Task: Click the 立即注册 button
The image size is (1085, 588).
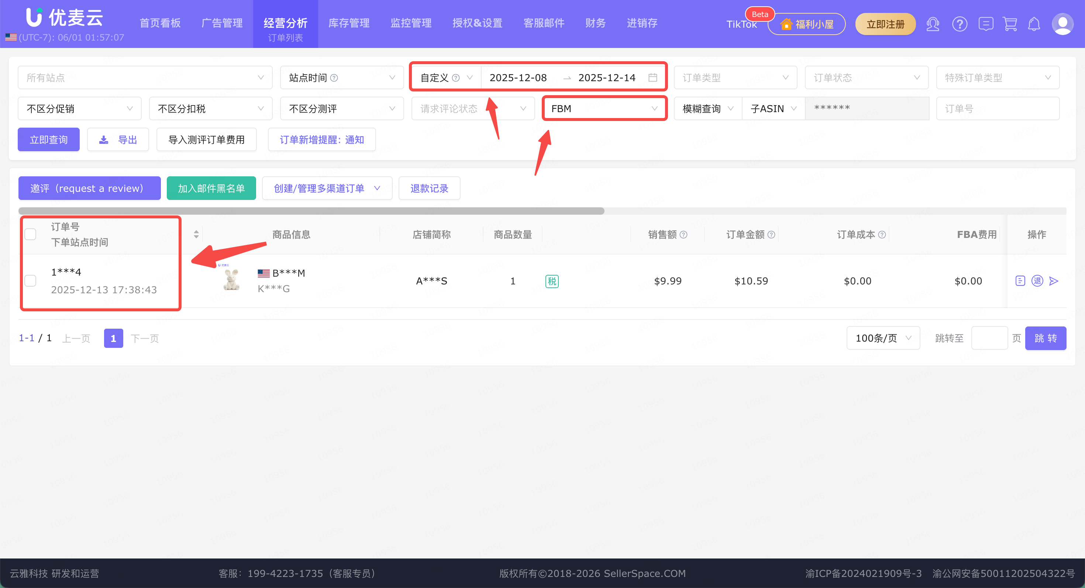Action: 885,24
